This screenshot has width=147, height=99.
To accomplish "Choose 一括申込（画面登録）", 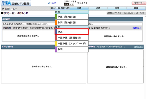I will pos(72,38).
